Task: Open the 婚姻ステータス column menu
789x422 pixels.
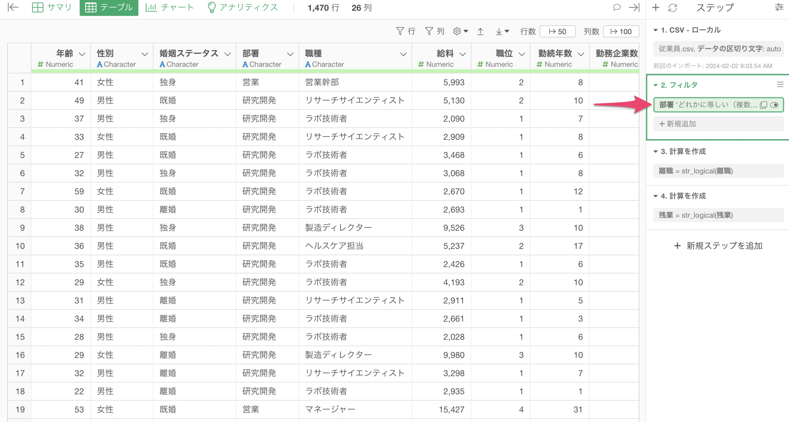Action: pos(228,54)
